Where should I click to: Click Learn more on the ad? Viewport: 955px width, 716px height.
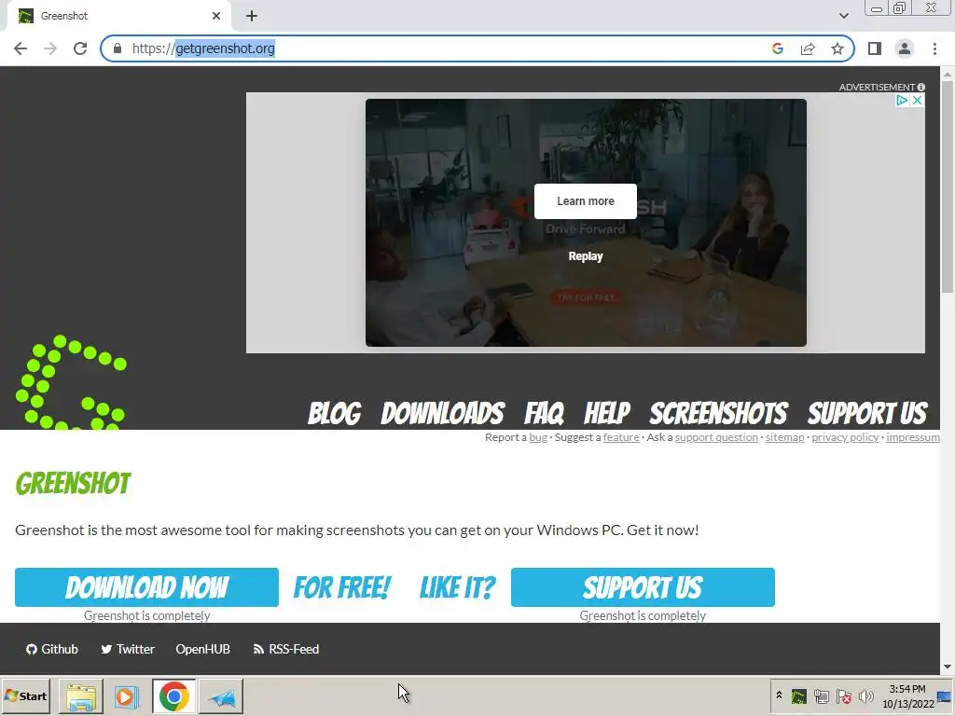[586, 201]
